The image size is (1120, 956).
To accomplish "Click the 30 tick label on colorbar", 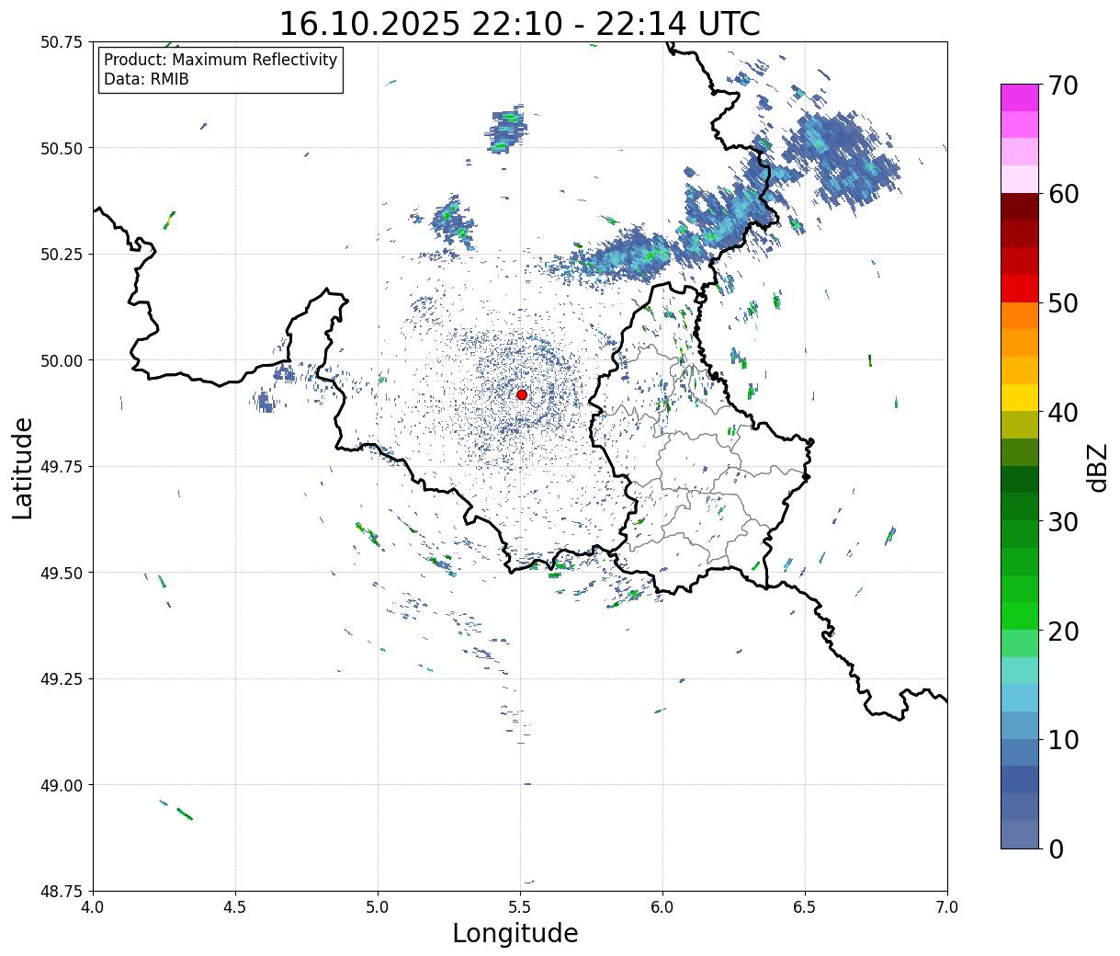I will (1063, 522).
